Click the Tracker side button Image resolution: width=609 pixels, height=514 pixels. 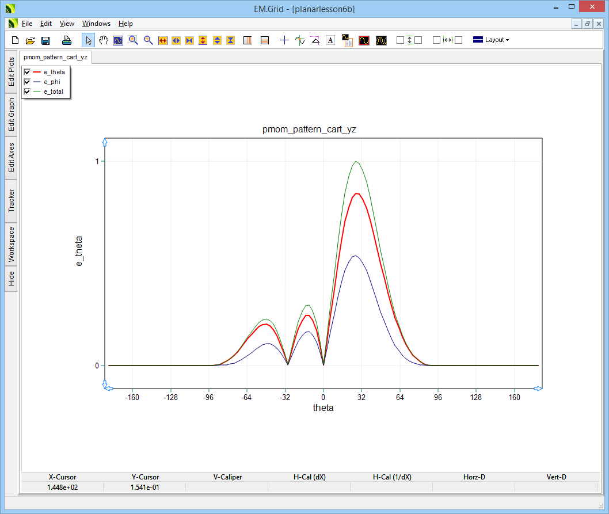pos(11,200)
